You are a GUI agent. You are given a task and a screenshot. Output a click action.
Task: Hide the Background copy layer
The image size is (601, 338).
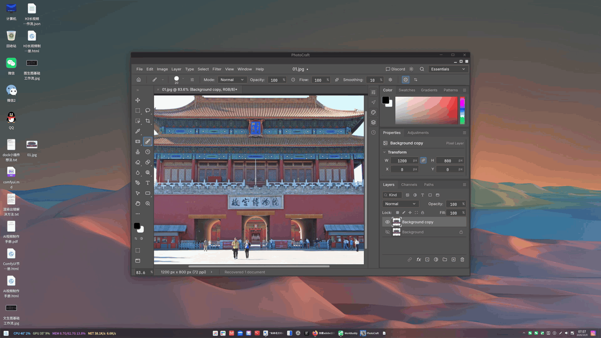click(x=387, y=222)
